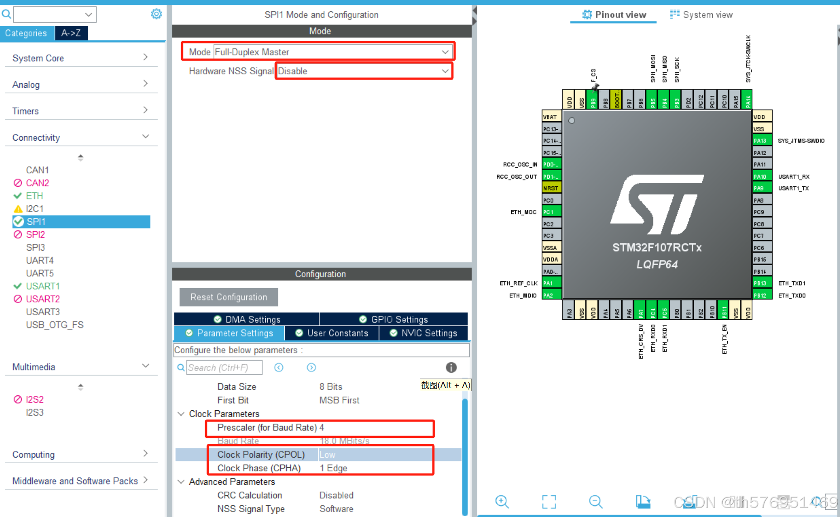
Task: Switch to the A->Z tab
Action: point(71,33)
